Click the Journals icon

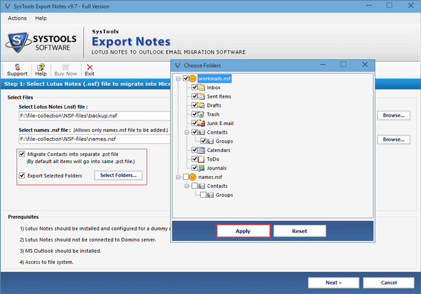[x=201, y=168]
